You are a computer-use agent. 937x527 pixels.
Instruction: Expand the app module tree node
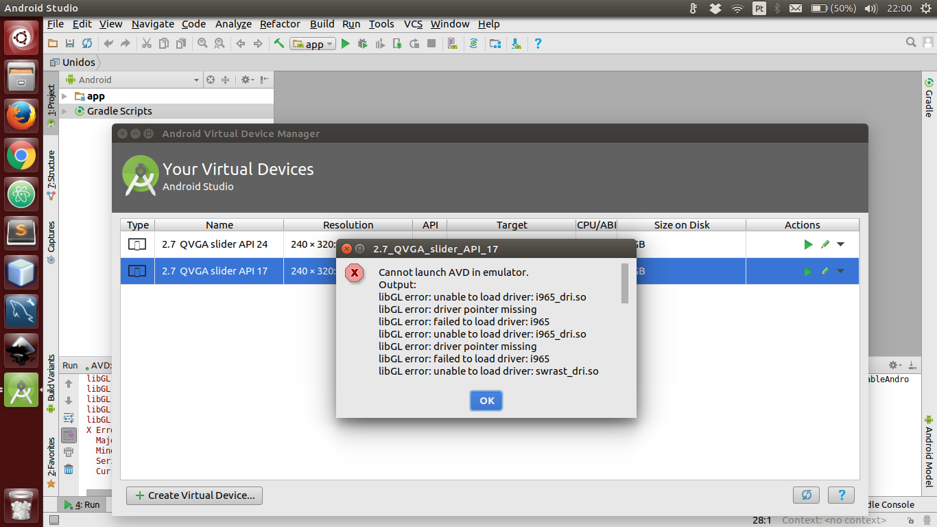65,96
